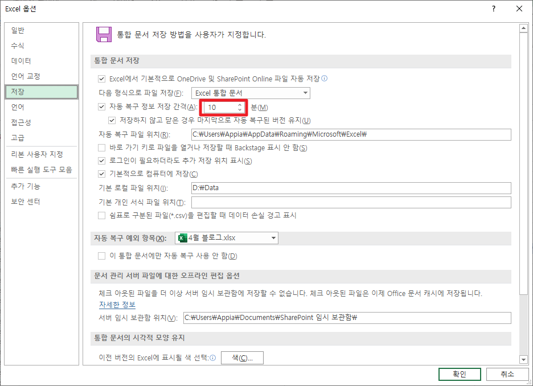The width and height of the screenshot is (533, 386).
Task: Open the 자동 복구 예외 항목 workbook dropdown
Action: (227, 238)
